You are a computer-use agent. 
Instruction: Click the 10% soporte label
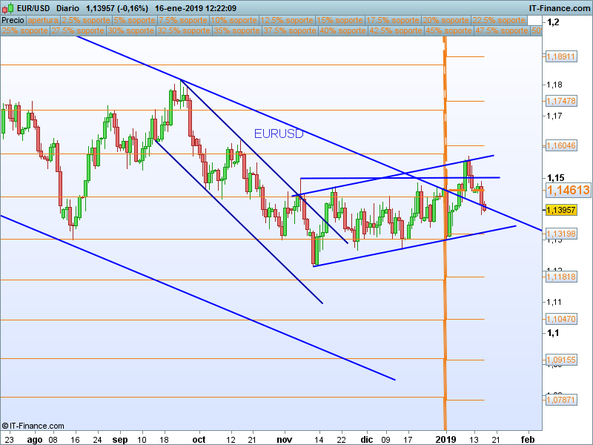coord(233,21)
